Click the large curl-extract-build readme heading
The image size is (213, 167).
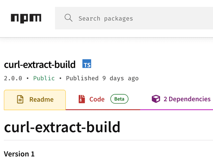(x=62, y=127)
